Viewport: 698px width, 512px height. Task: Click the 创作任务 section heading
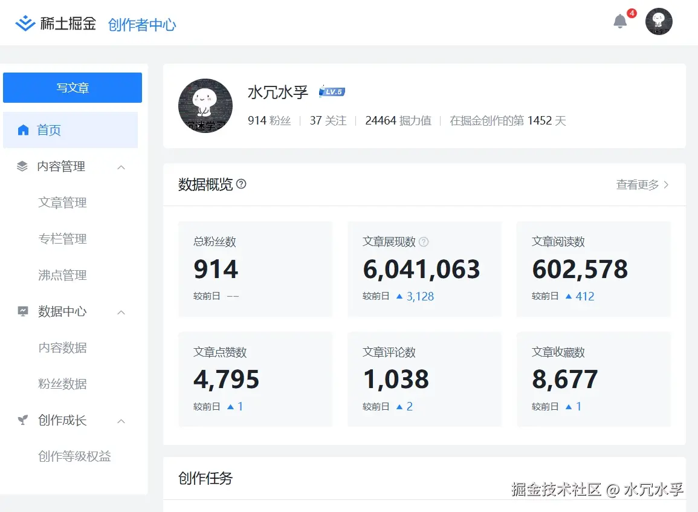(205, 478)
